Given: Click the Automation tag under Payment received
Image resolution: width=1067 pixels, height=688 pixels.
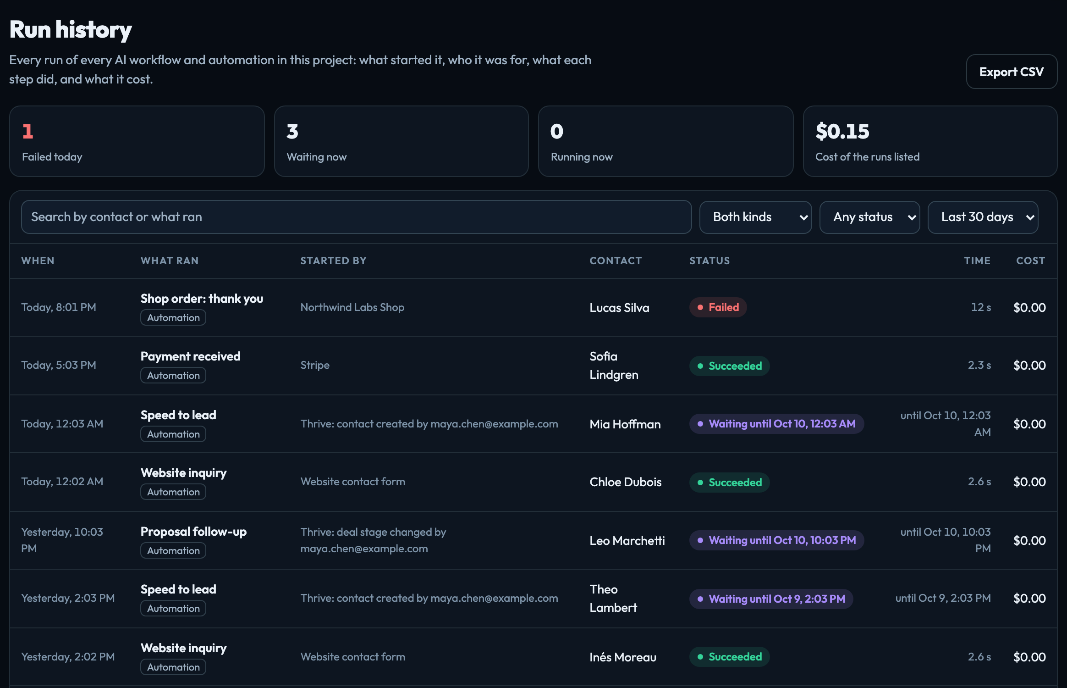Looking at the screenshot, I should point(173,376).
